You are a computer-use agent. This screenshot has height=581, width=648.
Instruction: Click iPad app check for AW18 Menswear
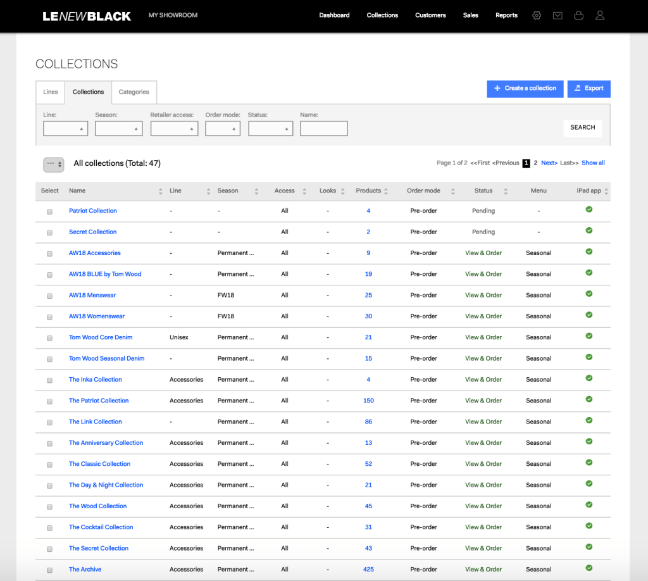tap(589, 294)
